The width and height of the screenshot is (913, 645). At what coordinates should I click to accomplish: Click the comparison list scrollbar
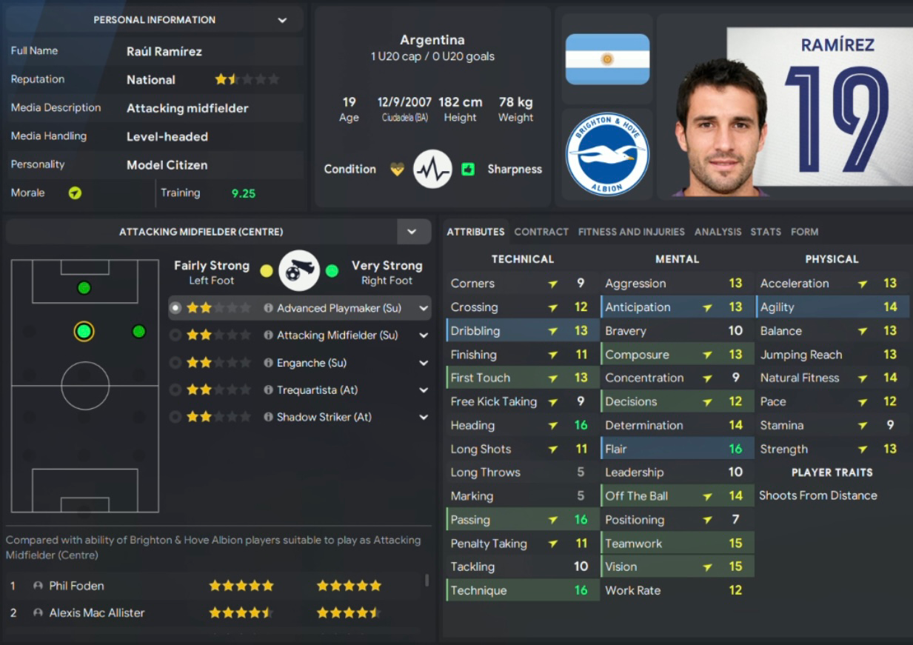point(427,580)
